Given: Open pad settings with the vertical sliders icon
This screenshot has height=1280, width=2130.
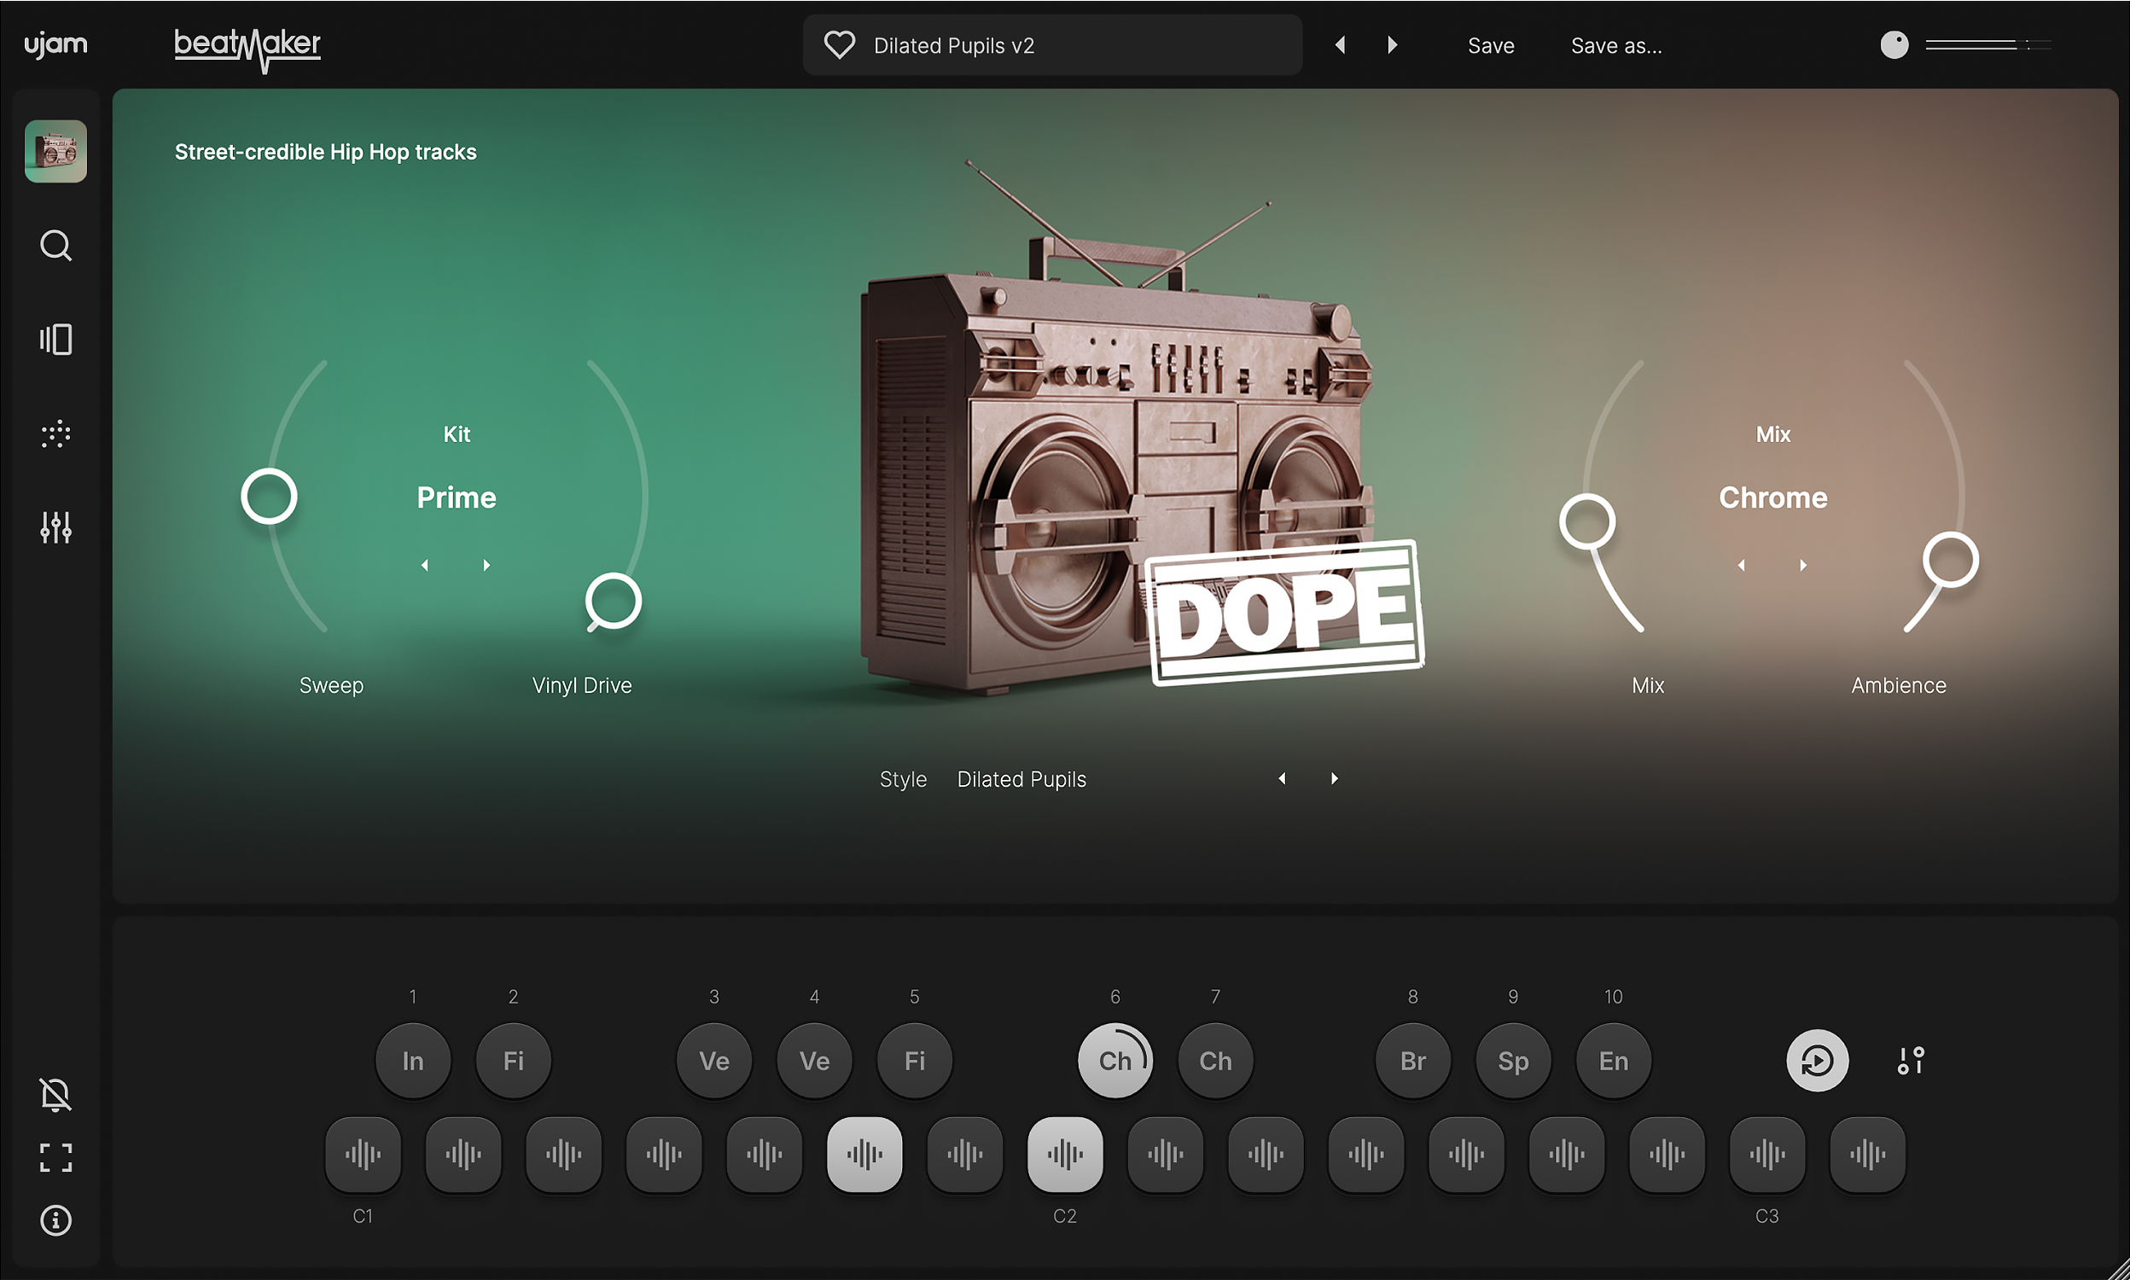Looking at the screenshot, I should [1910, 1060].
